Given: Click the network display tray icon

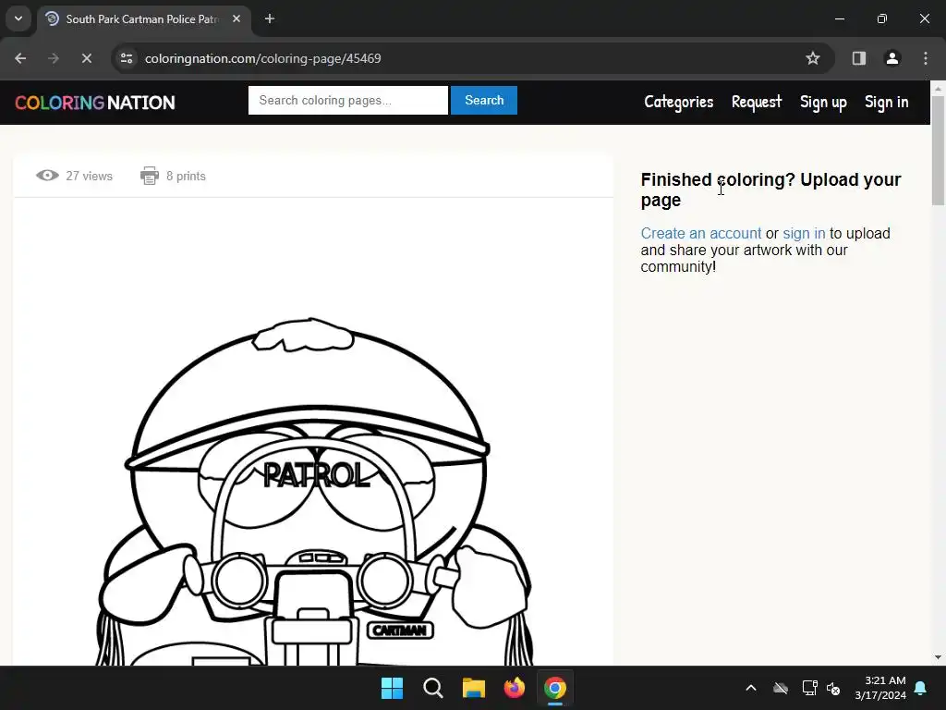Looking at the screenshot, I should (809, 688).
